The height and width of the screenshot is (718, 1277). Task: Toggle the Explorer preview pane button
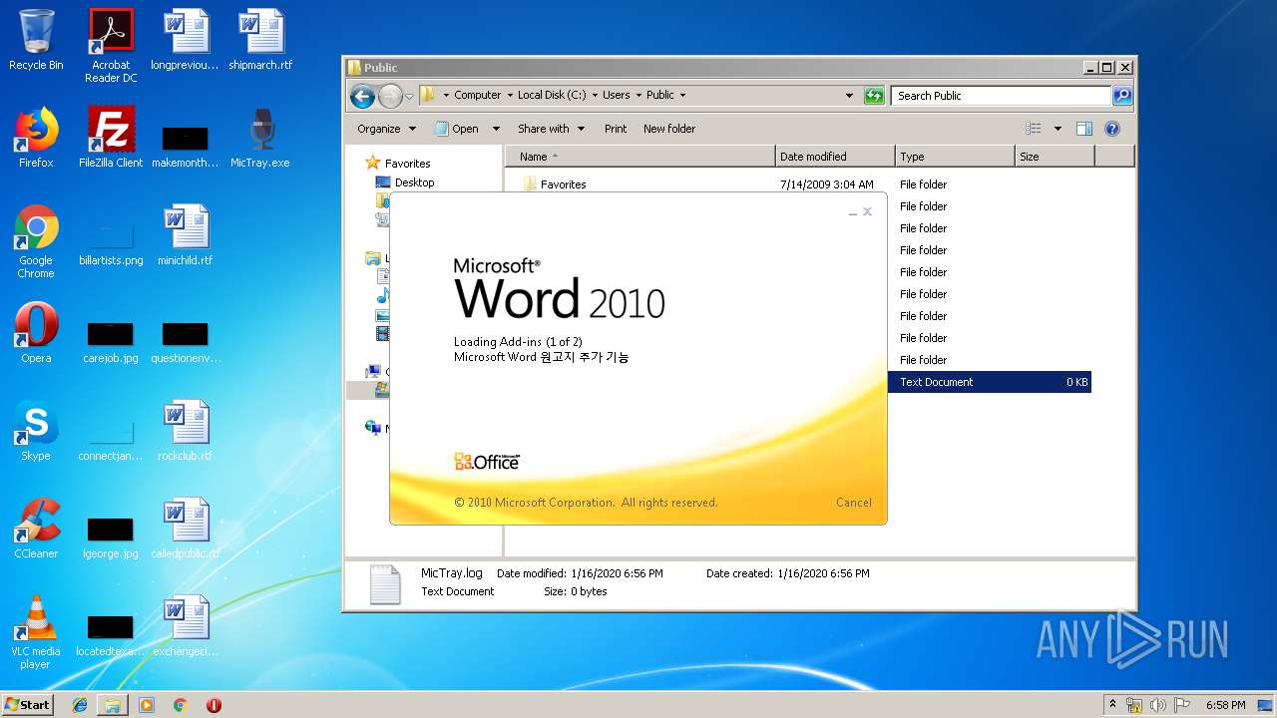click(x=1084, y=129)
